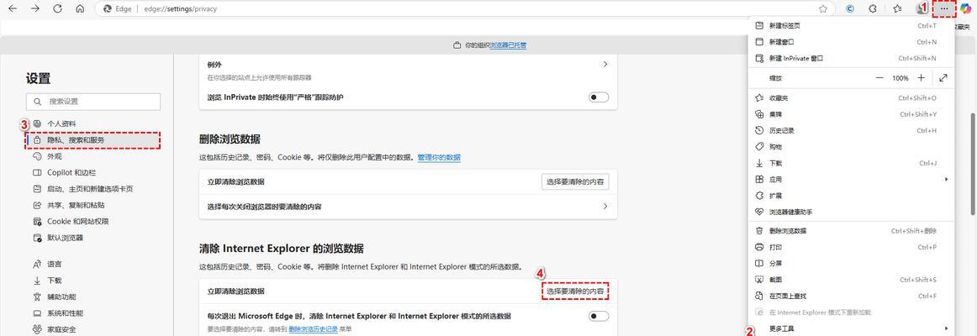This screenshot has width=977, height=336.
Task: Select 购物 in the Edge menu
Action: 851,147
